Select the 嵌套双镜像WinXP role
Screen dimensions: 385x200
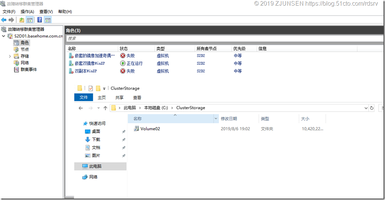(90, 63)
